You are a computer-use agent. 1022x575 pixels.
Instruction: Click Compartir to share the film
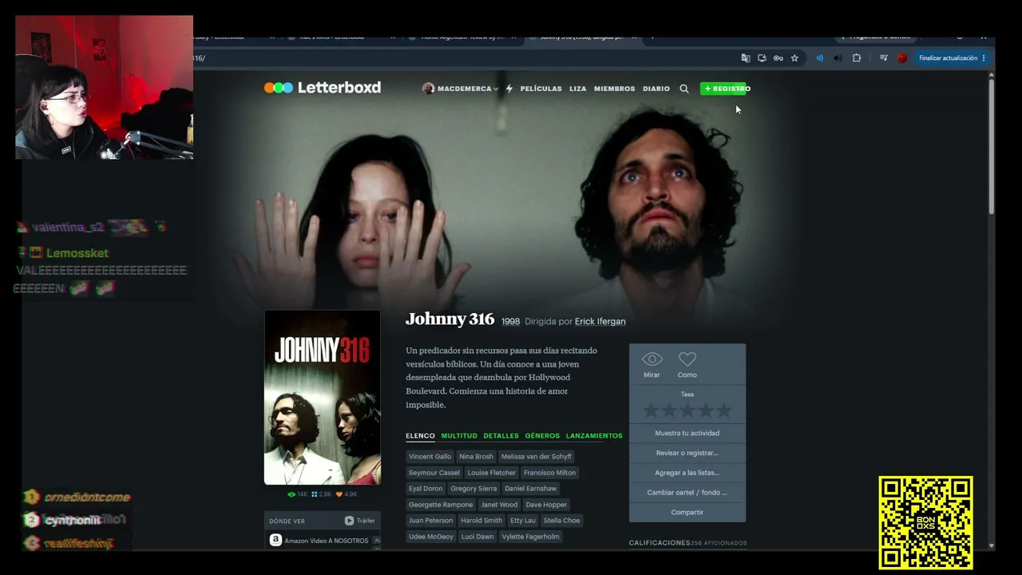coord(687,513)
